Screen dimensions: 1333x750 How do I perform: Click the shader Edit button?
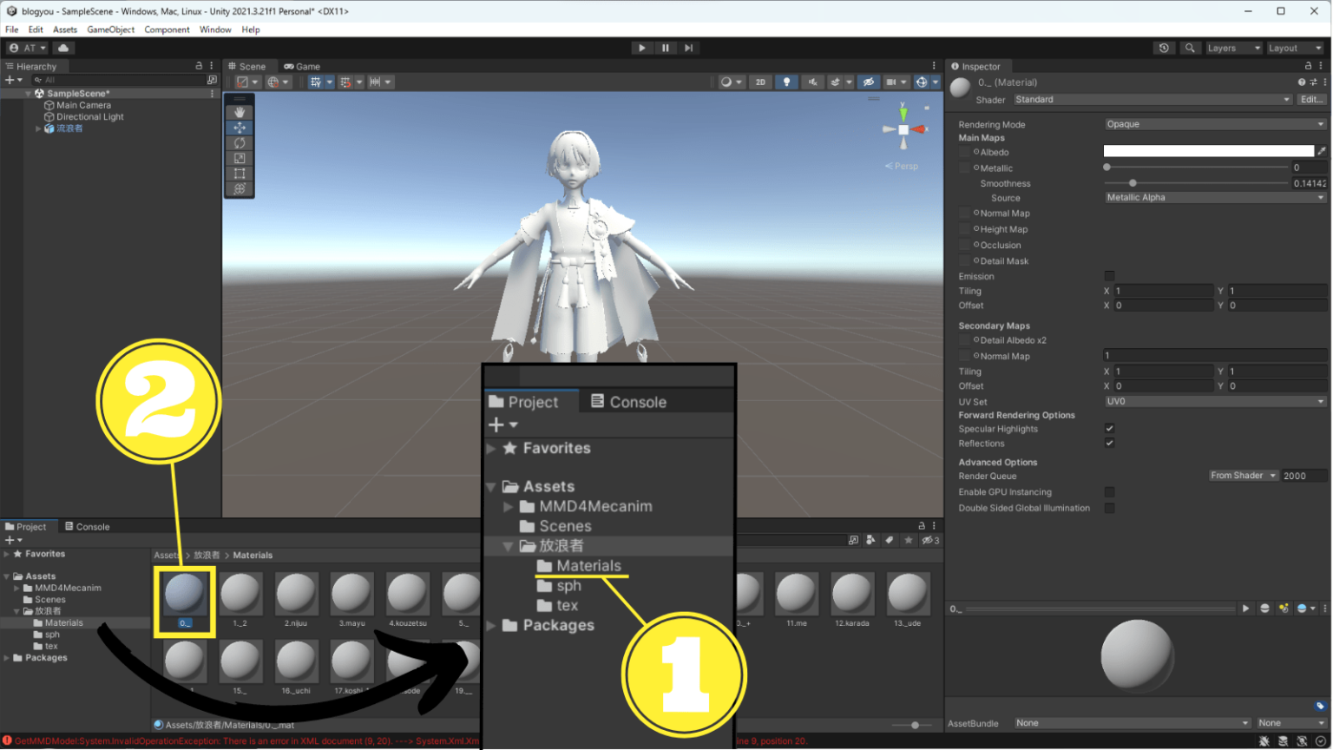pyautogui.click(x=1311, y=99)
